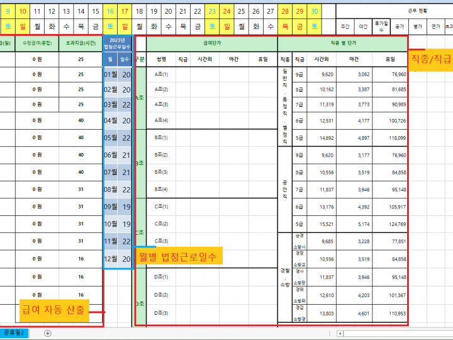The width and height of the screenshot is (453, 340).
Task: Click the horizontal scrollbar thumb
Action: pos(396,333)
